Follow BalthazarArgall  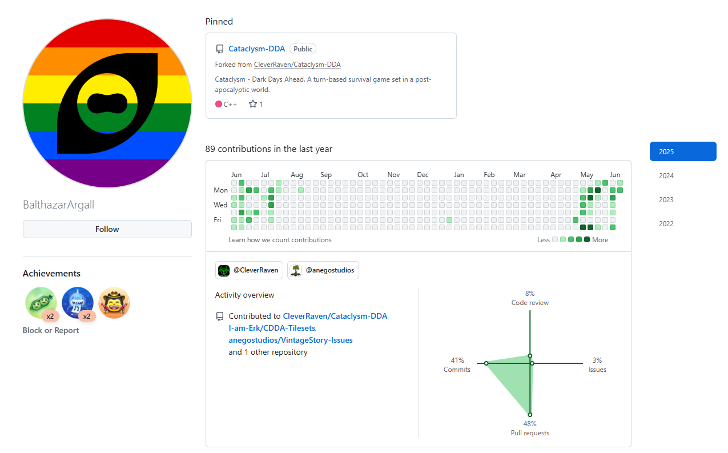107,229
